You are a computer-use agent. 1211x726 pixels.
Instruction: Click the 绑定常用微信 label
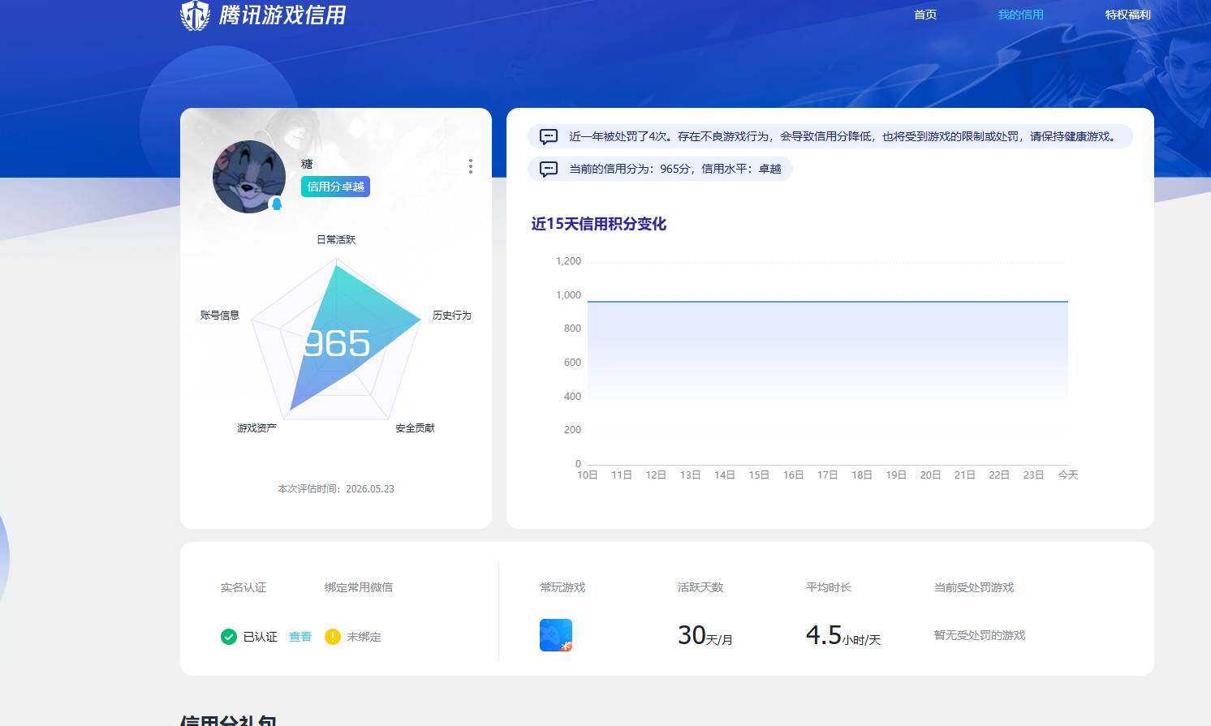[x=359, y=587]
